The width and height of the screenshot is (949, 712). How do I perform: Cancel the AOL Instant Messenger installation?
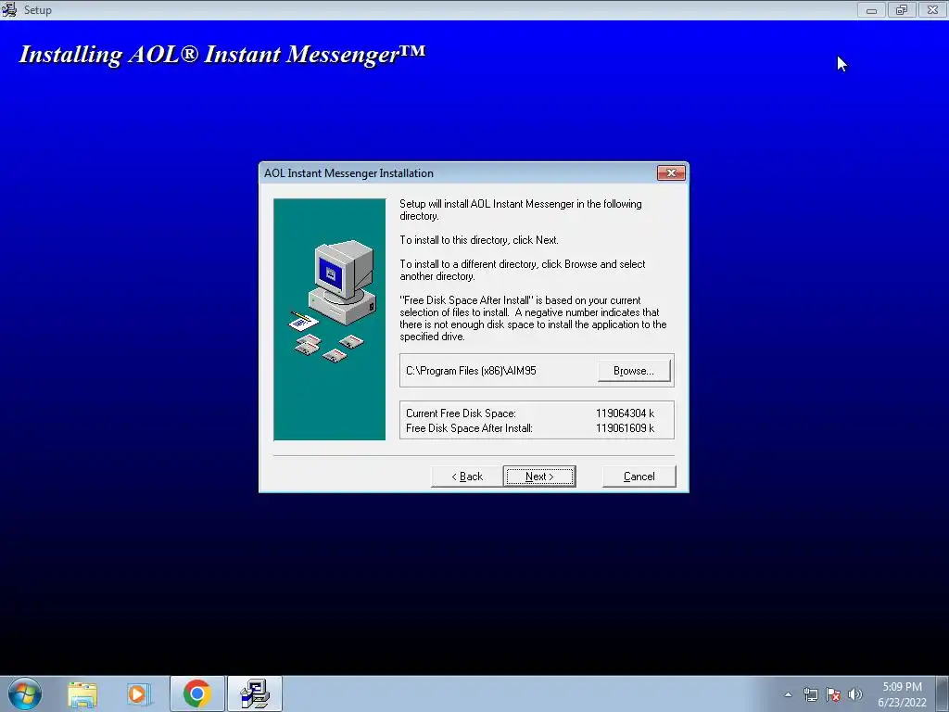click(x=639, y=477)
